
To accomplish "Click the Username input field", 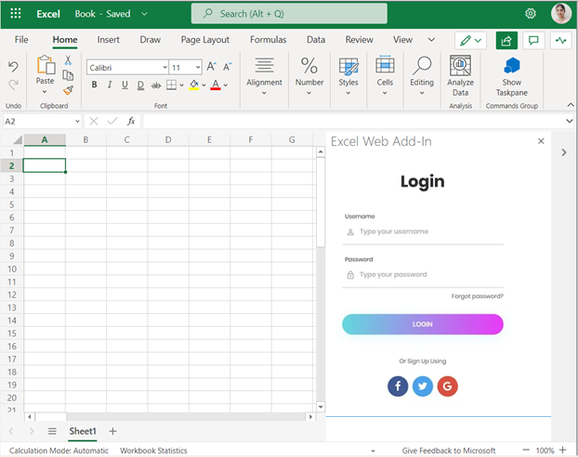I will (423, 232).
